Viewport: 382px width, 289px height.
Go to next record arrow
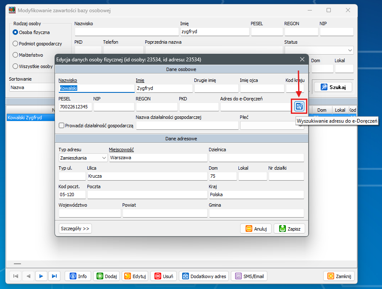click(41, 276)
